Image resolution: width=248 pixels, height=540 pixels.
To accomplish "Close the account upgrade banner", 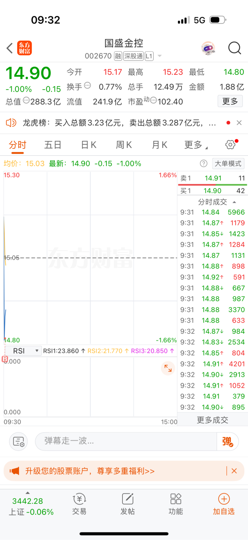I will [234, 471].
